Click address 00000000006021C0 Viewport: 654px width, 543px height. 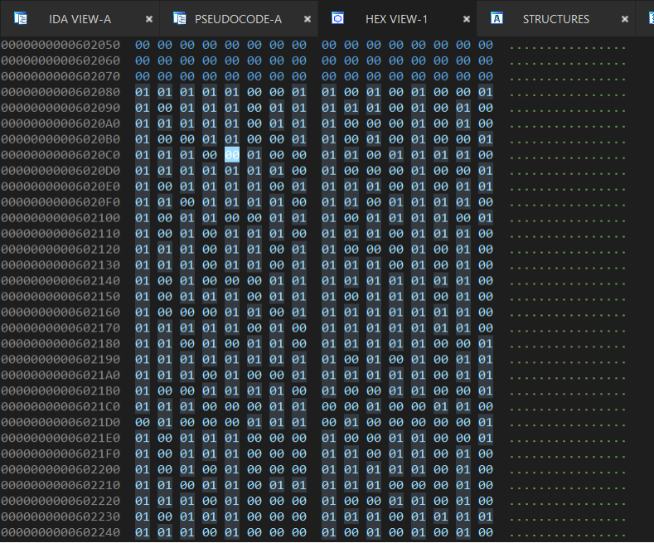[x=61, y=406]
